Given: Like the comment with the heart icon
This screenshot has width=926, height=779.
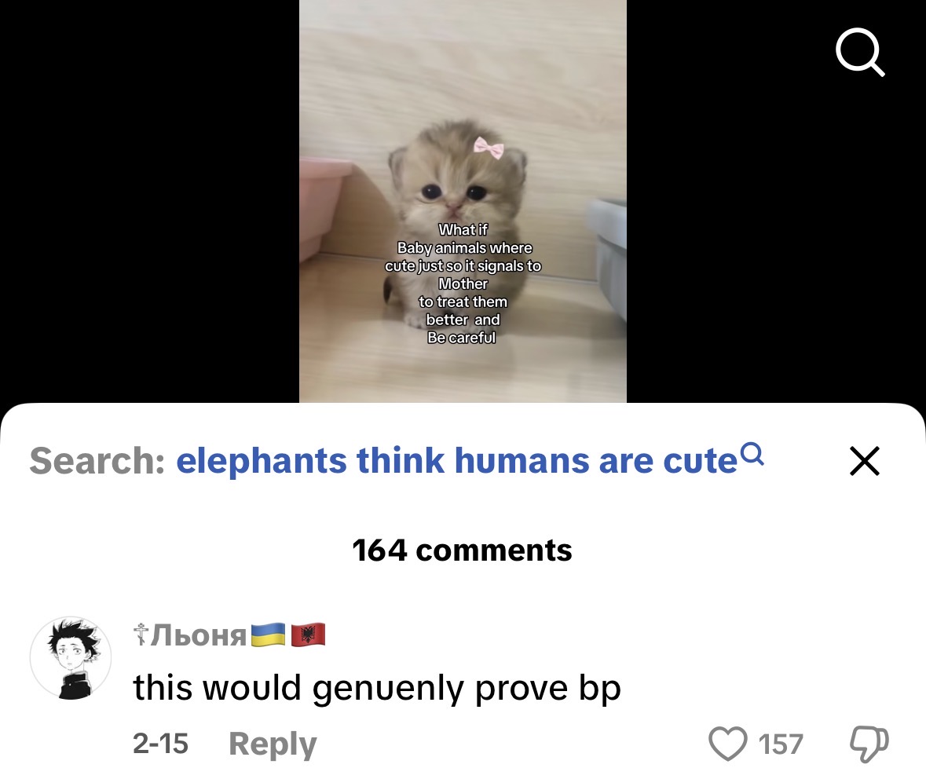Looking at the screenshot, I should point(727,744).
